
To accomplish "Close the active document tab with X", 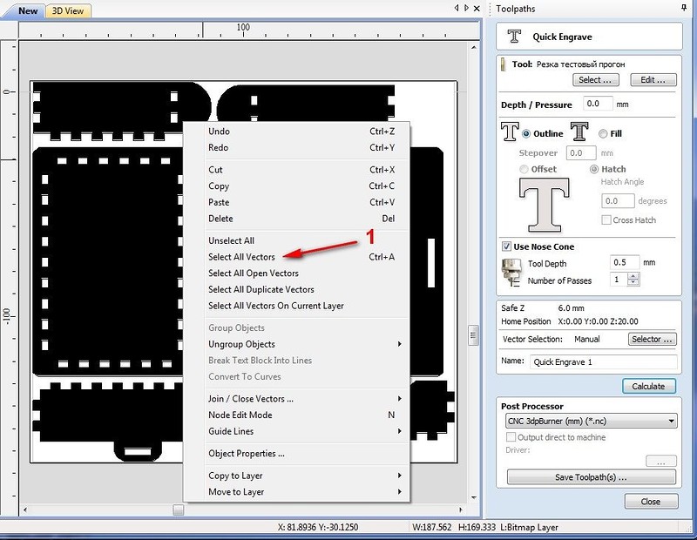I will (477, 9).
